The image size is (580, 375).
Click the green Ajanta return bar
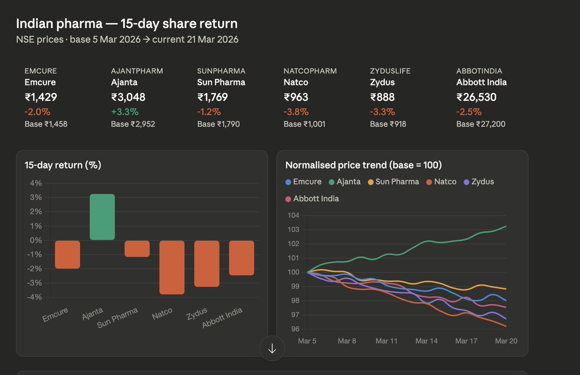pyautogui.click(x=102, y=217)
